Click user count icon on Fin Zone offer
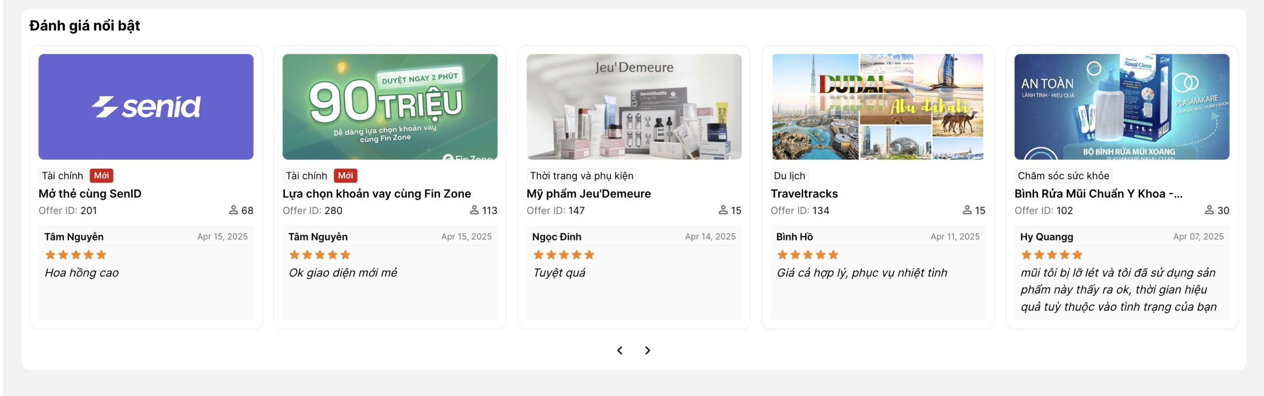Viewport: 1264px width, 396px height. point(474,210)
